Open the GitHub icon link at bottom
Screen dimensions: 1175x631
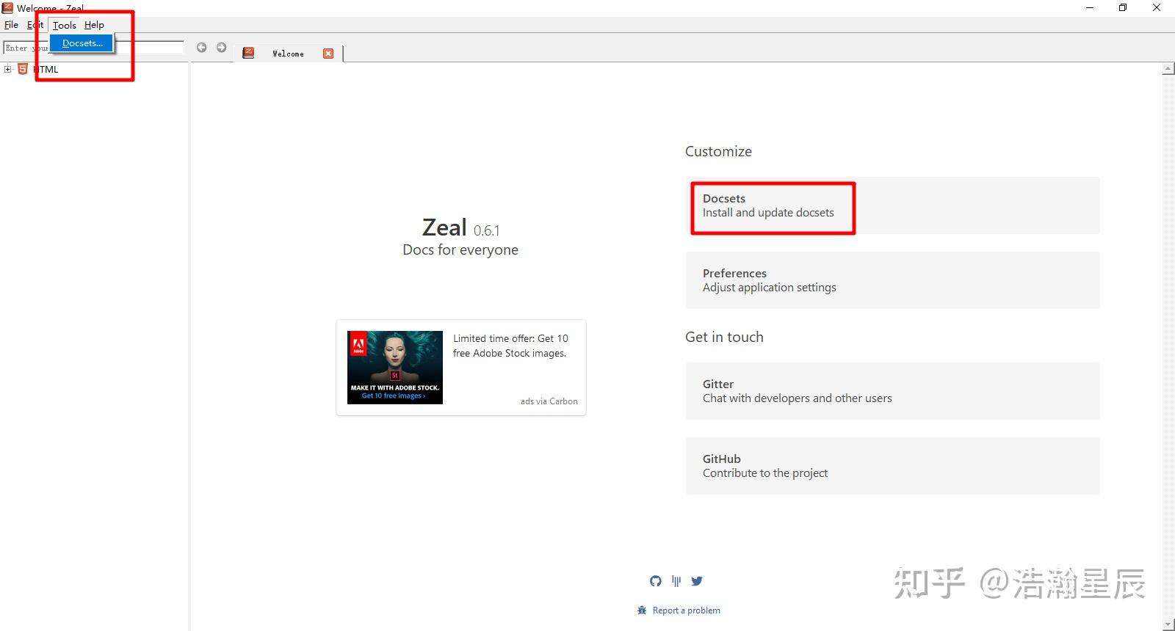(656, 581)
